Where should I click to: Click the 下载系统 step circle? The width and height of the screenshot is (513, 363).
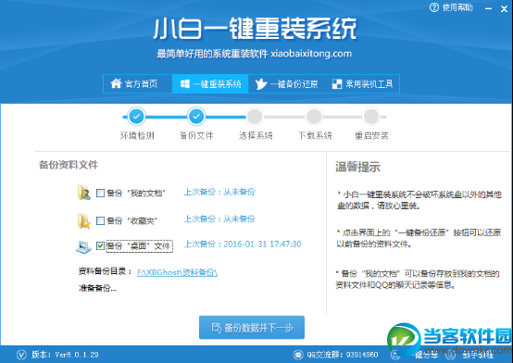point(314,116)
